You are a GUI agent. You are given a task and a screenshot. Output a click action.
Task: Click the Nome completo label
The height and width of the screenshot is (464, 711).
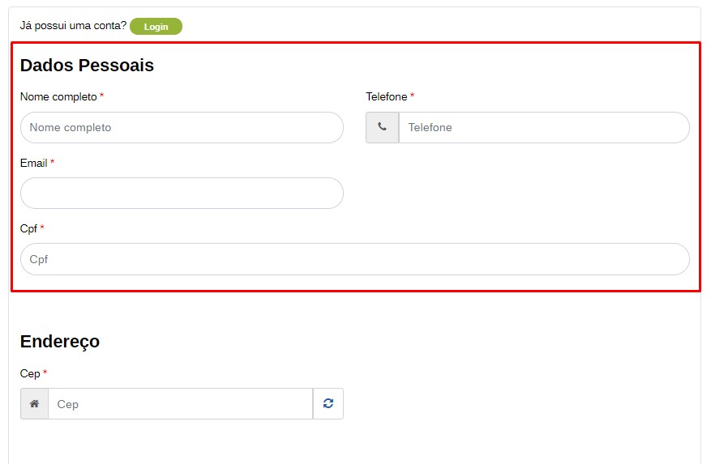point(58,97)
